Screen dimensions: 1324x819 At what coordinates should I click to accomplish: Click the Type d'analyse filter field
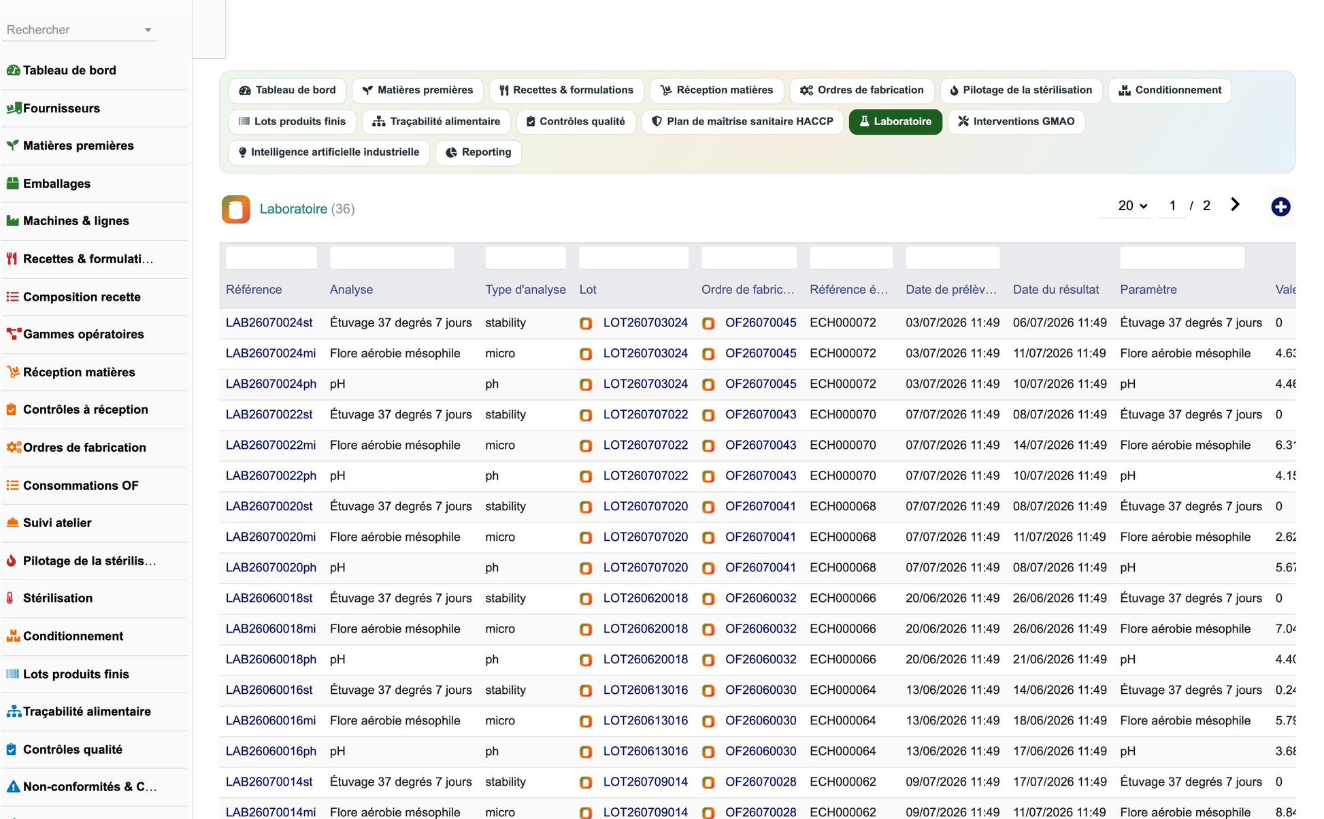coord(526,258)
